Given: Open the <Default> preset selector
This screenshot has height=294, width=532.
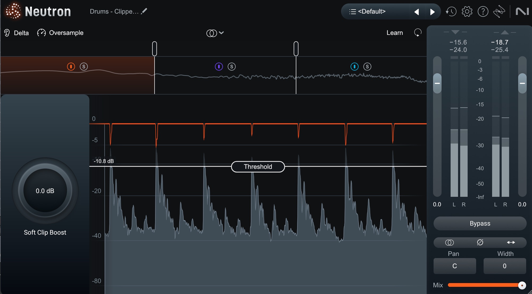Looking at the screenshot, I should point(372,11).
